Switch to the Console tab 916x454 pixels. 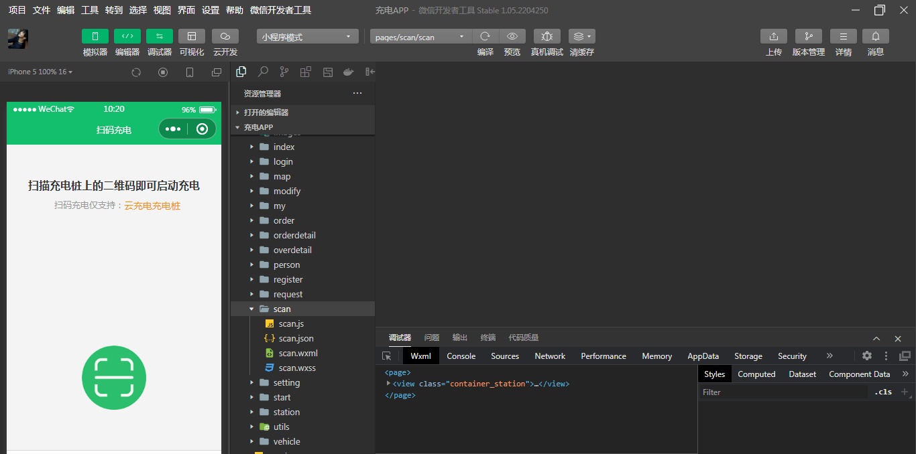pyautogui.click(x=461, y=356)
